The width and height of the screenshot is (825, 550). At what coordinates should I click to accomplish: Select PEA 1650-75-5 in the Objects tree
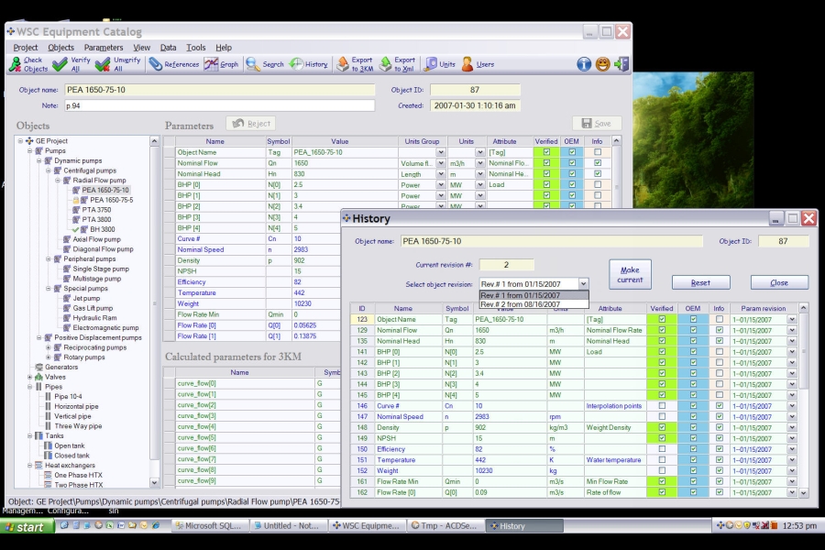112,200
